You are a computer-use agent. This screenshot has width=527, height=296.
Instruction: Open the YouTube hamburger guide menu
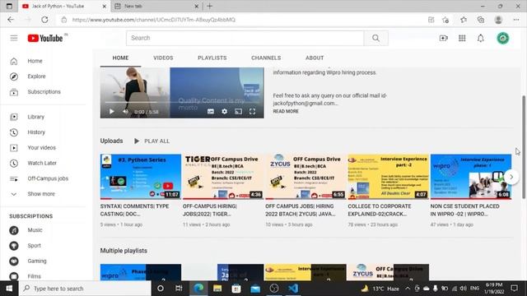[14, 39]
